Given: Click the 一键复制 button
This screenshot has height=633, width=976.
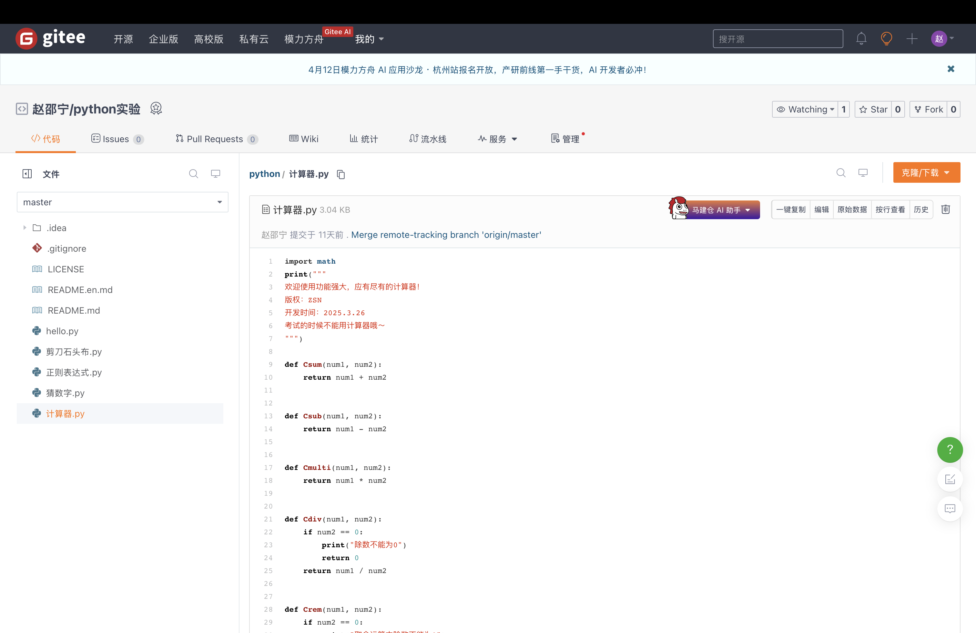Looking at the screenshot, I should click(791, 209).
